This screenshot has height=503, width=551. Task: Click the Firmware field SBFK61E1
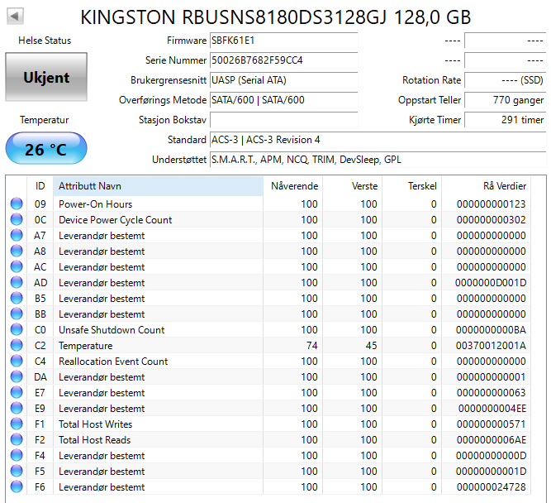(x=283, y=41)
